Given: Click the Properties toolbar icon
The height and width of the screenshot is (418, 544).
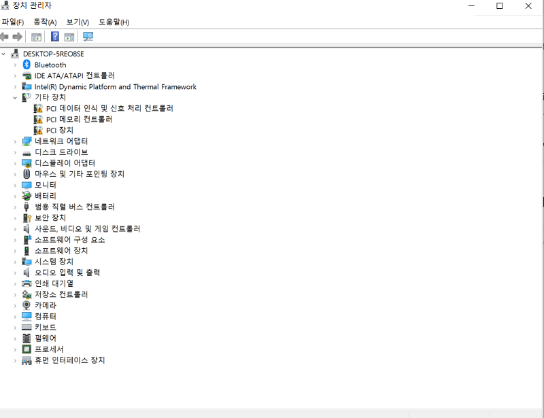Looking at the screenshot, I should click(69, 37).
